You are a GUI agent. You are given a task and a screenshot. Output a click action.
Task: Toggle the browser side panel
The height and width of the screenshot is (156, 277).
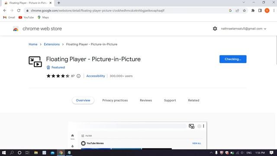pos(260,10)
